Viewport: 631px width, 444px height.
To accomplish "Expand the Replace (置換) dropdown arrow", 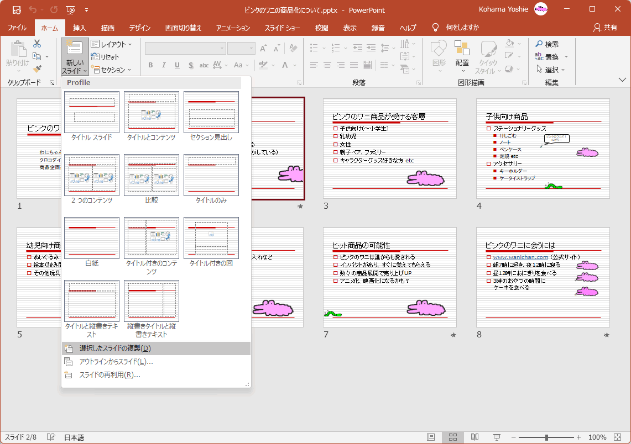I will [x=566, y=57].
